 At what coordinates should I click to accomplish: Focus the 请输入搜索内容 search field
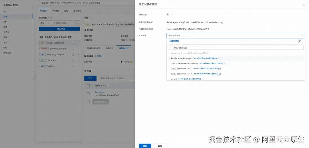[236, 48]
